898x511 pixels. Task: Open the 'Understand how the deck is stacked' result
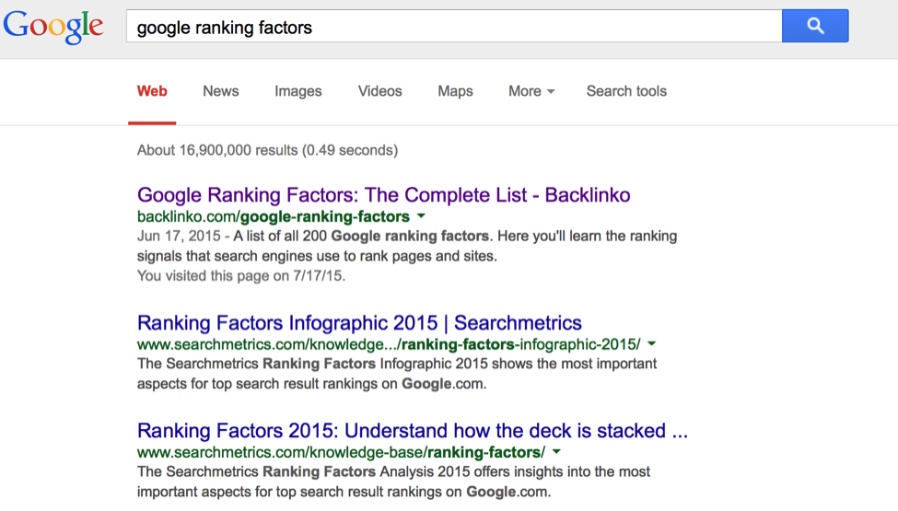(412, 431)
